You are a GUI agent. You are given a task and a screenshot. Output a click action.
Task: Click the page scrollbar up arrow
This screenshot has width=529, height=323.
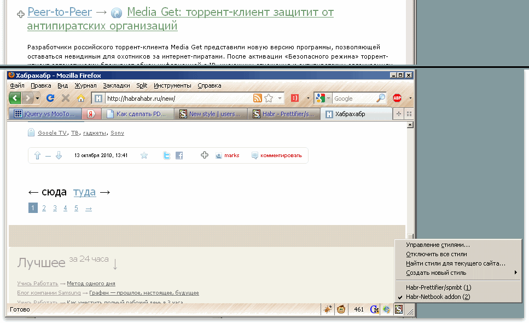pyautogui.click(x=409, y=124)
